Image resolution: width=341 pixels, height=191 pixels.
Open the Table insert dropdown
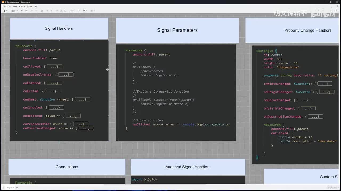(92, 11)
